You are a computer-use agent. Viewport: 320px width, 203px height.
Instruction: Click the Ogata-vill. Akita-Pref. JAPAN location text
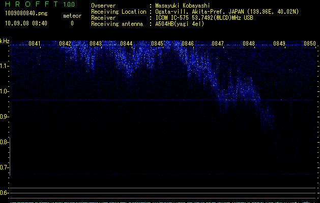tap(227, 12)
